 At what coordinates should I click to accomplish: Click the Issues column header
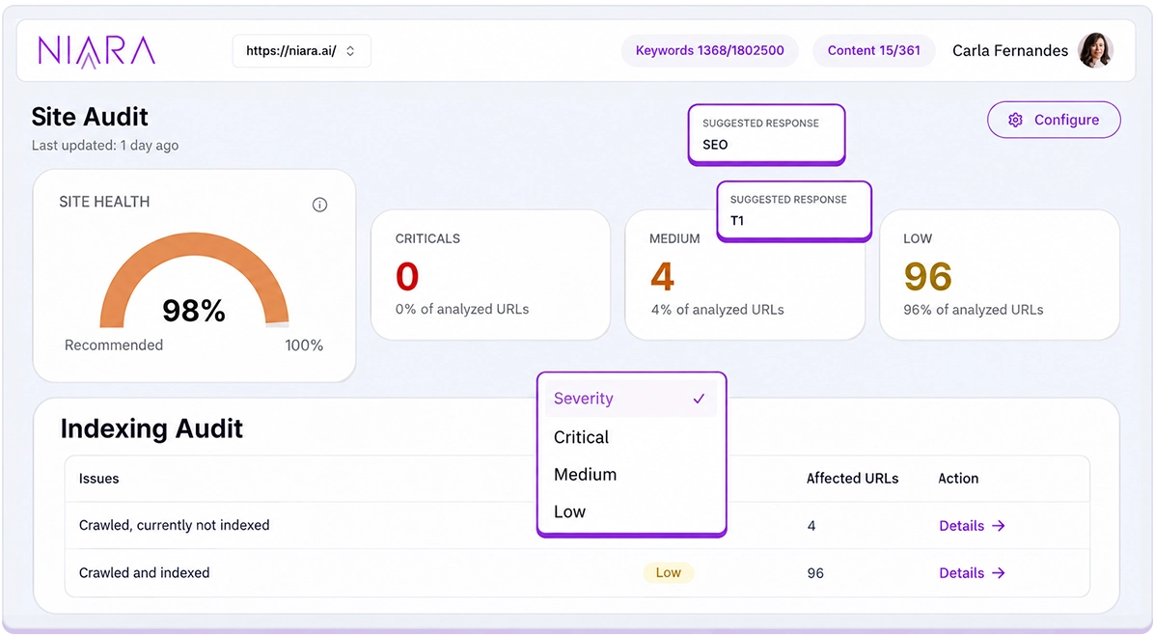click(98, 479)
